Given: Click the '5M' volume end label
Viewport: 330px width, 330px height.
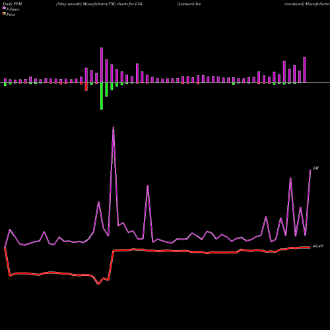Looking at the screenshot, I should click(315, 168).
